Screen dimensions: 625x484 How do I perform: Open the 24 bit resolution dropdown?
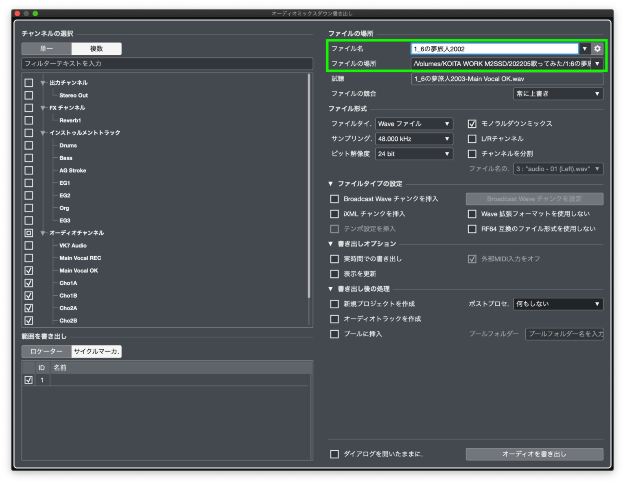414,154
